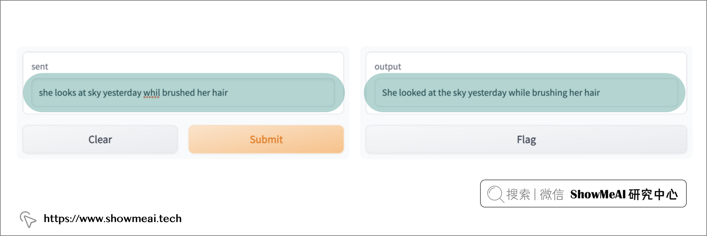Screen dimensions: 707x236
Task: Click the "sent" field label
Action: (x=40, y=67)
